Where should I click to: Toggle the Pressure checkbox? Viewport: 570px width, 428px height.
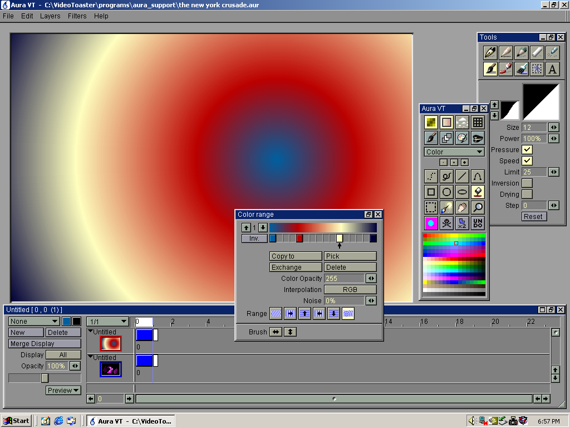click(527, 149)
